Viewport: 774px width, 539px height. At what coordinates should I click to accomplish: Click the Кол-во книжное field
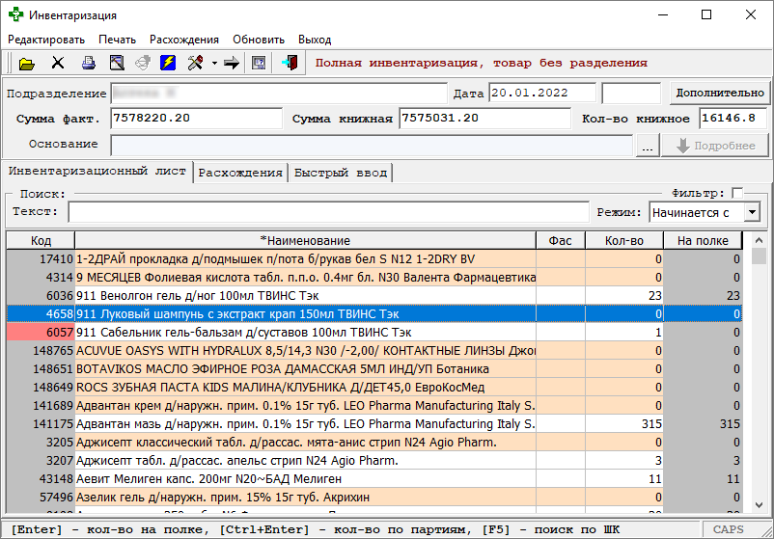click(x=733, y=119)
